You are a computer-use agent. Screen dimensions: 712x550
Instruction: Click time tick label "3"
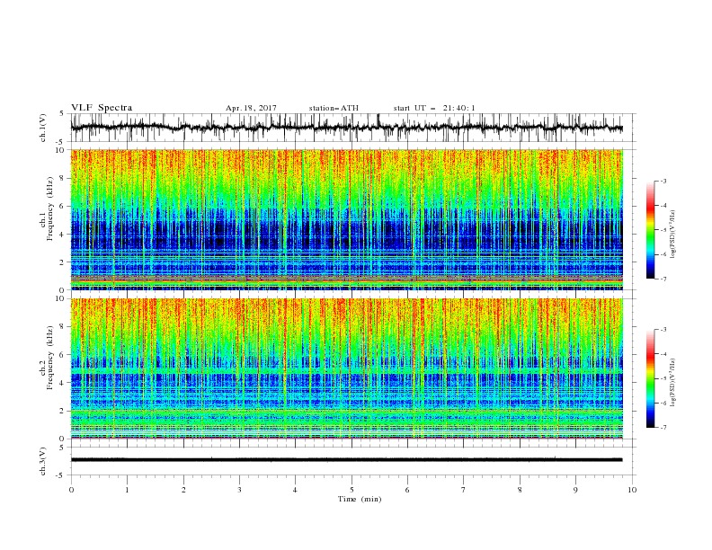[239, 490]
